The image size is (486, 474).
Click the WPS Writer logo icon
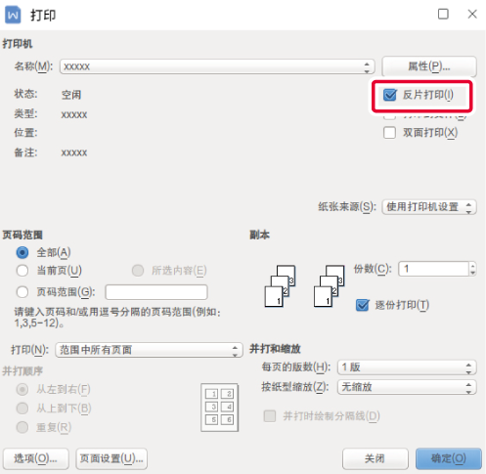(x=13, y=15)
